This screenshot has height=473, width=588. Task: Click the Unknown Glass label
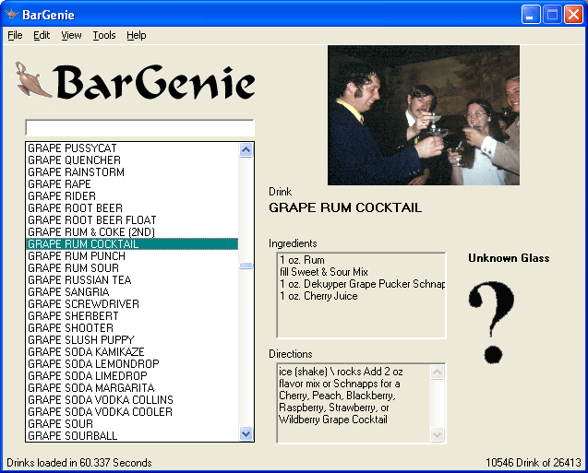pos(509,258)
